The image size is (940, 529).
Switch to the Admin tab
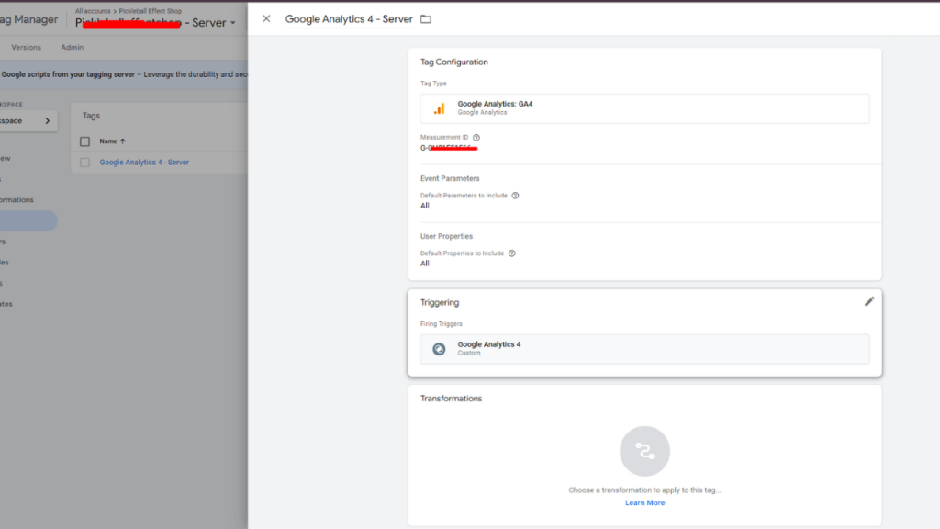pos(72,47)
